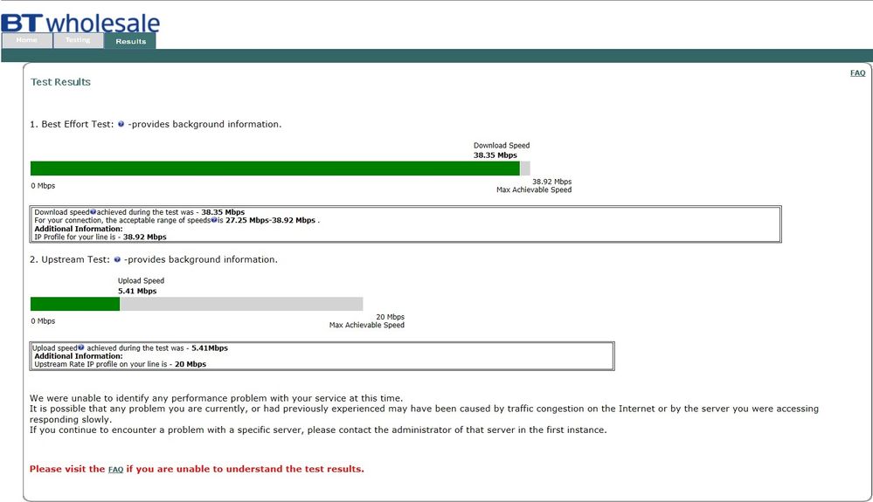Click '2. Upstream Test:' heading
873x502 pixels.
pyautogui.click(x=70, y=259)
